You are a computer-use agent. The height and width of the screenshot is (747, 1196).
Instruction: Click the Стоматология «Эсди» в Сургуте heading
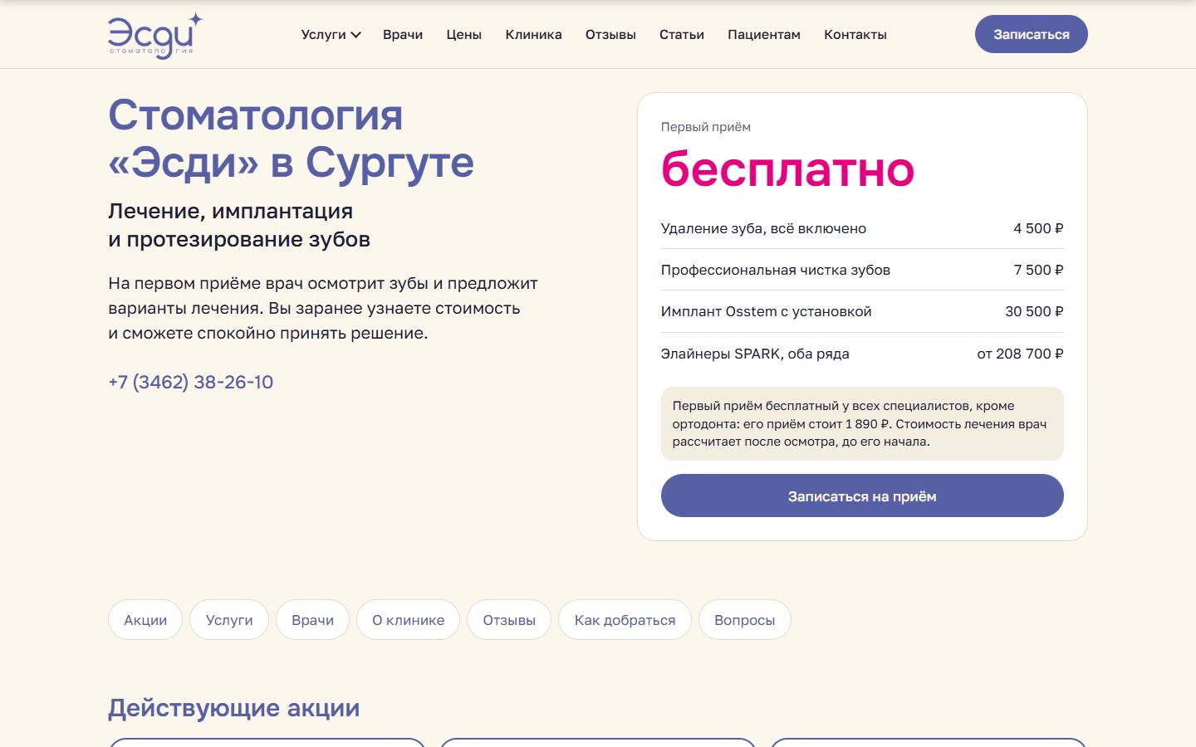(291, 139)
